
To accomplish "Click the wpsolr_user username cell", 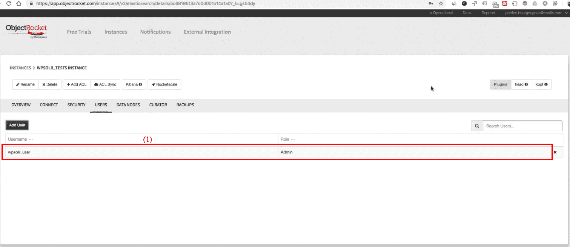I will [142, 152].
